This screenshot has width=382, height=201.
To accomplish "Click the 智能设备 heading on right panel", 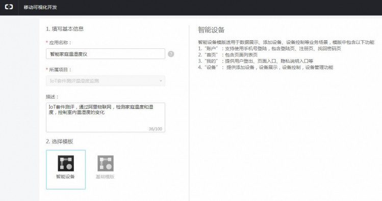I will pos(211,30).
